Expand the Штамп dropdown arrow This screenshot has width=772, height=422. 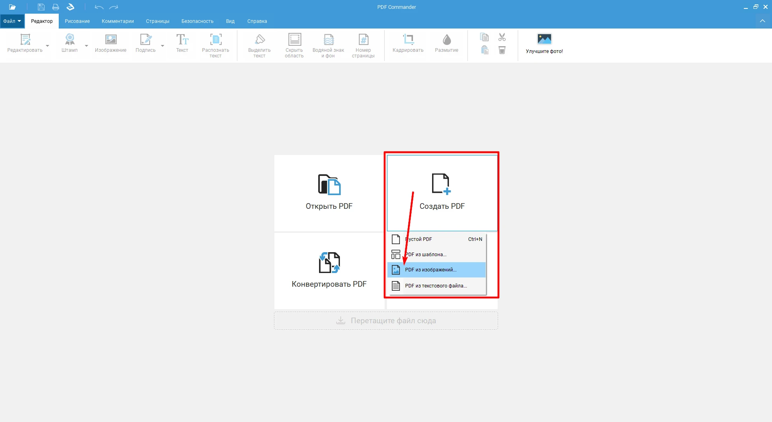click(86, 46)
